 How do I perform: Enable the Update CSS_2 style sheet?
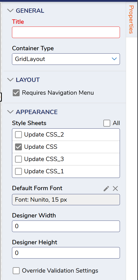[19, 135]
